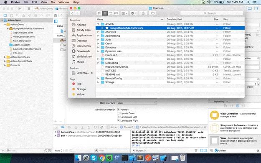Open the Finder action gear menu

click(134, 13)
